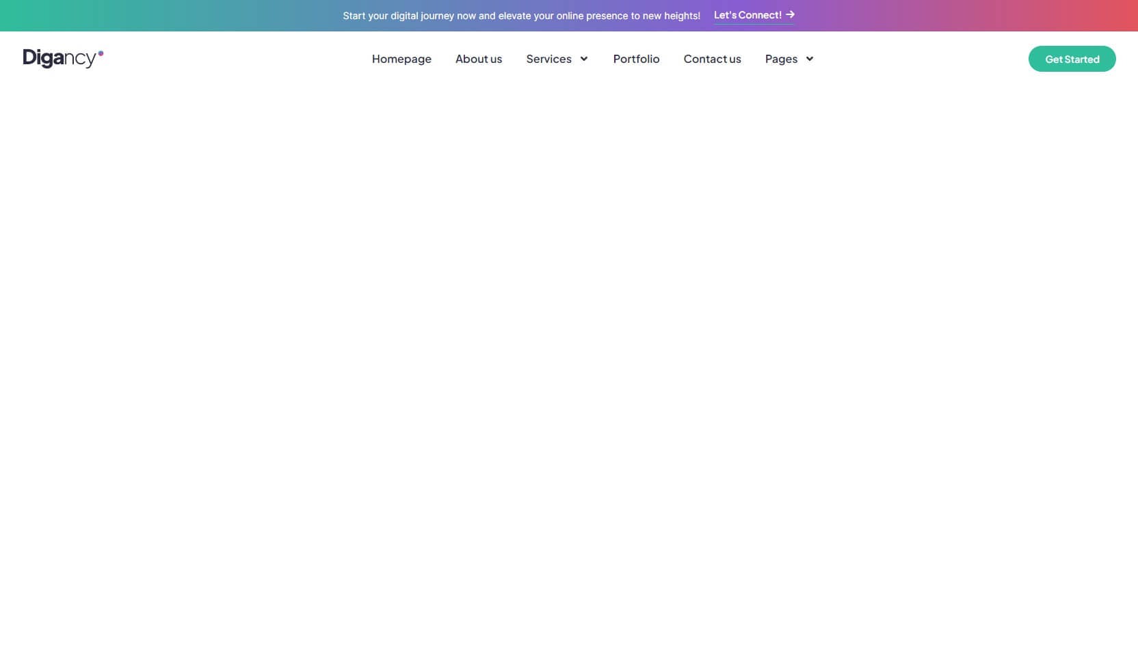The image size is (1138, 652).
Task: Click the arrow icon beside Let's Connect
Action: pos(790,14)
